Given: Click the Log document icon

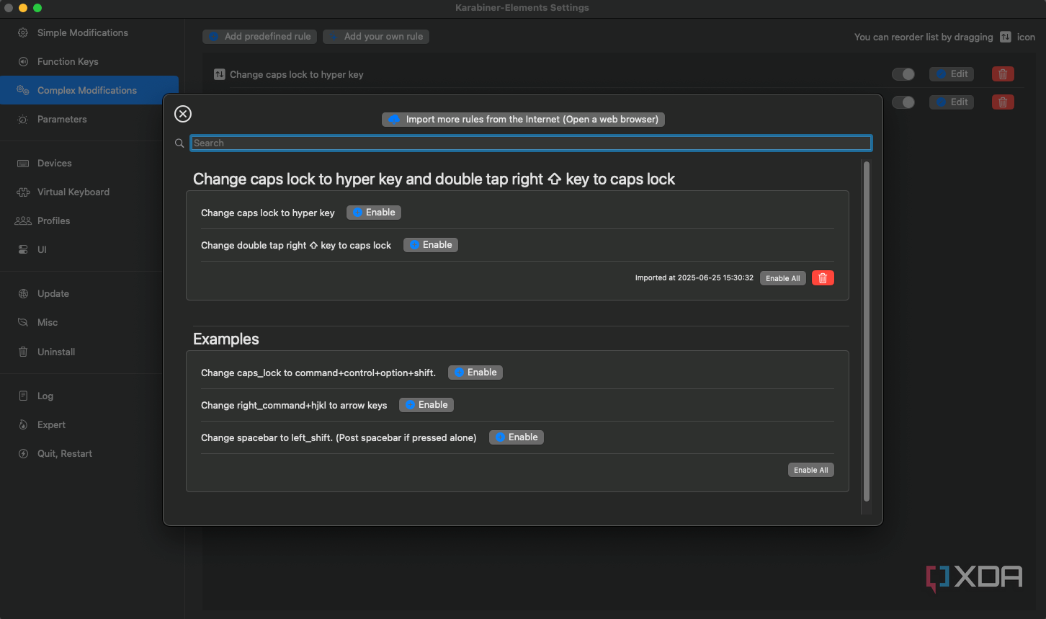Looking at the screenshot, I should (23, 396).
